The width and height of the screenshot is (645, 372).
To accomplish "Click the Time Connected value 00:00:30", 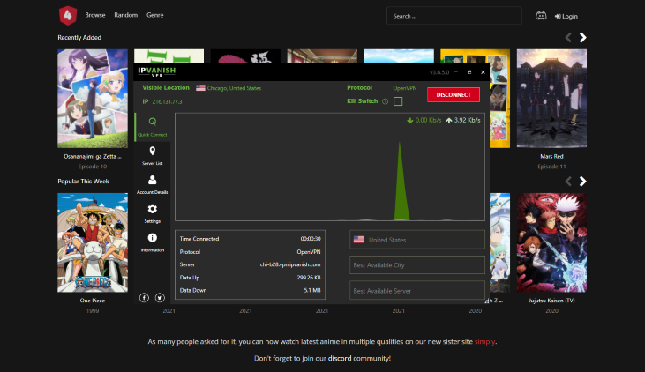I will [311, 238].
